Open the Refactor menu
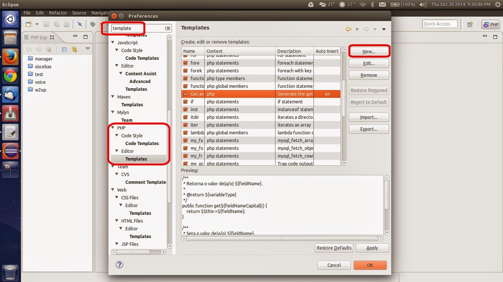 (x=58, y=13)
